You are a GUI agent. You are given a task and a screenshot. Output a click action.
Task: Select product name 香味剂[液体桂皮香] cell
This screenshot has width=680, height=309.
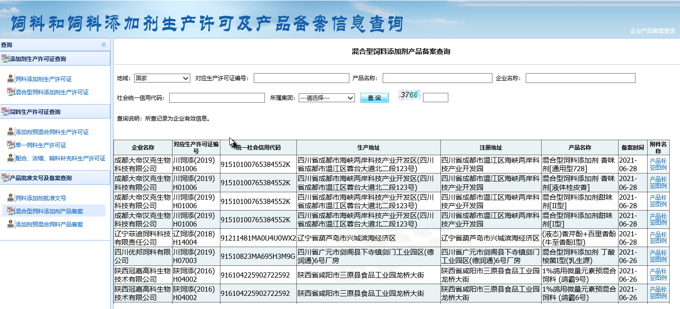(580, 183)
